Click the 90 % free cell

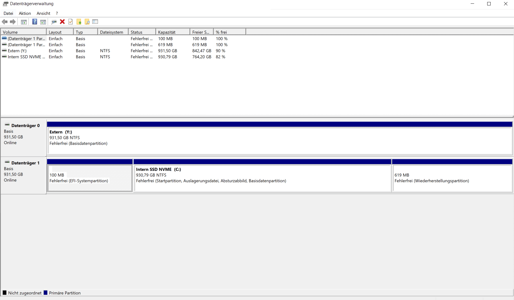[x=221, y=51]
